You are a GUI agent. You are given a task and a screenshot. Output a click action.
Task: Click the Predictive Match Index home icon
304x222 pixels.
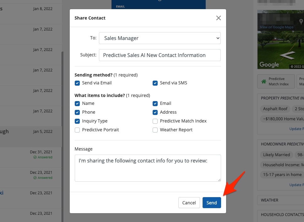click(264, 82)
